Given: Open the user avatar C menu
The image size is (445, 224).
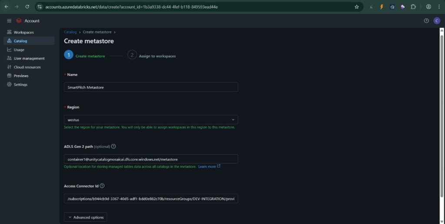Looking at the screenshot, I should (437, 21).
